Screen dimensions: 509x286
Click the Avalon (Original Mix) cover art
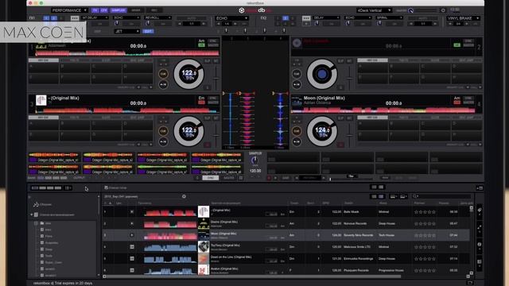tap(204, 270)
